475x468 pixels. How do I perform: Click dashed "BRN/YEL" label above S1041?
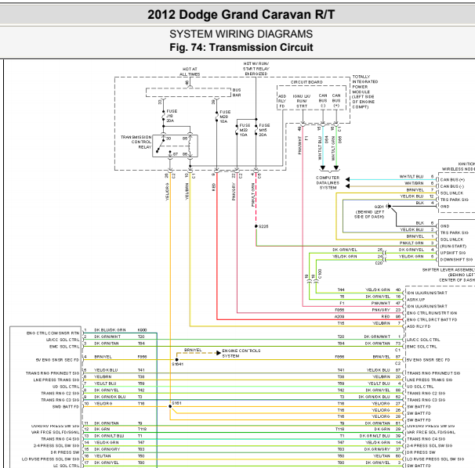tap(193, 350)
